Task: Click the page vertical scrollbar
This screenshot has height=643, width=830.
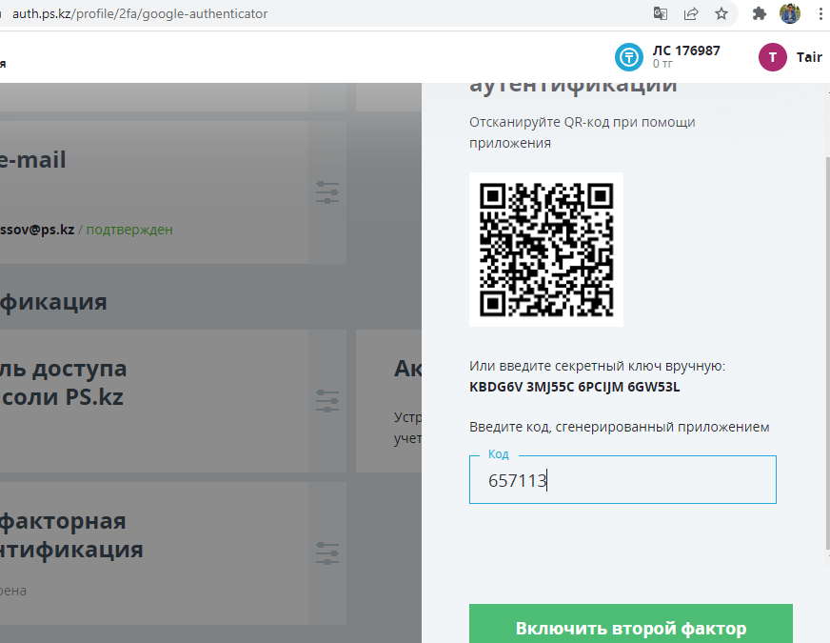Action: coord(827,353)
